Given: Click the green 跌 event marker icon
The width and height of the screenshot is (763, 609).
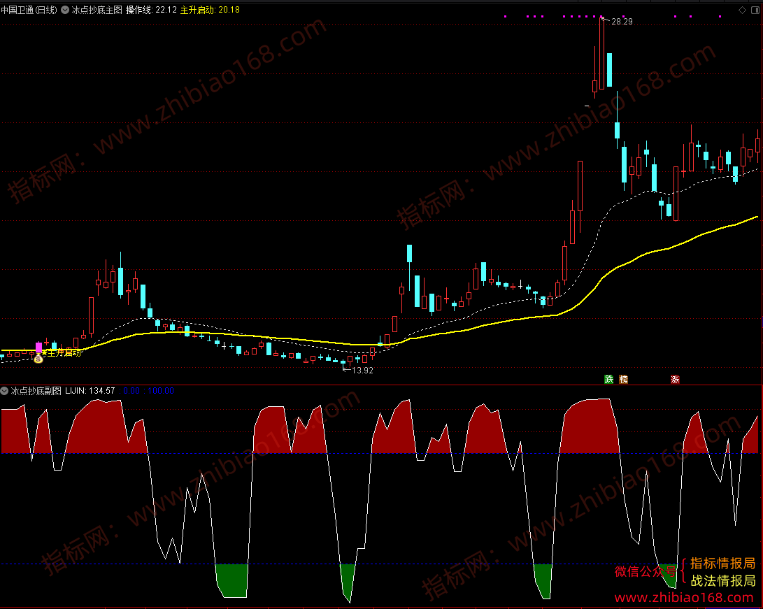Looking at the screenshot, I should click(x=608, y=380).
